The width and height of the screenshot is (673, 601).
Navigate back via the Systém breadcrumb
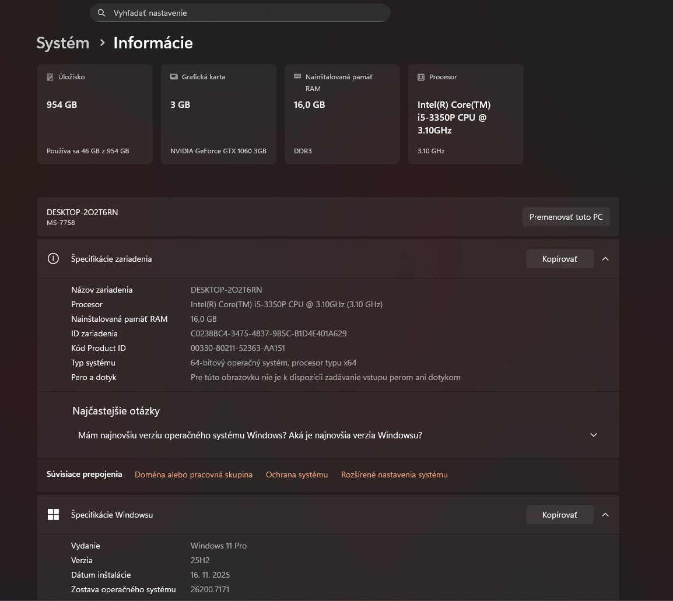pyautogui.click(x=62, y=43)
